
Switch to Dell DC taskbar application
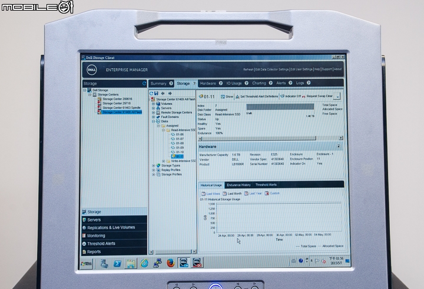click(x=197, y=263)
